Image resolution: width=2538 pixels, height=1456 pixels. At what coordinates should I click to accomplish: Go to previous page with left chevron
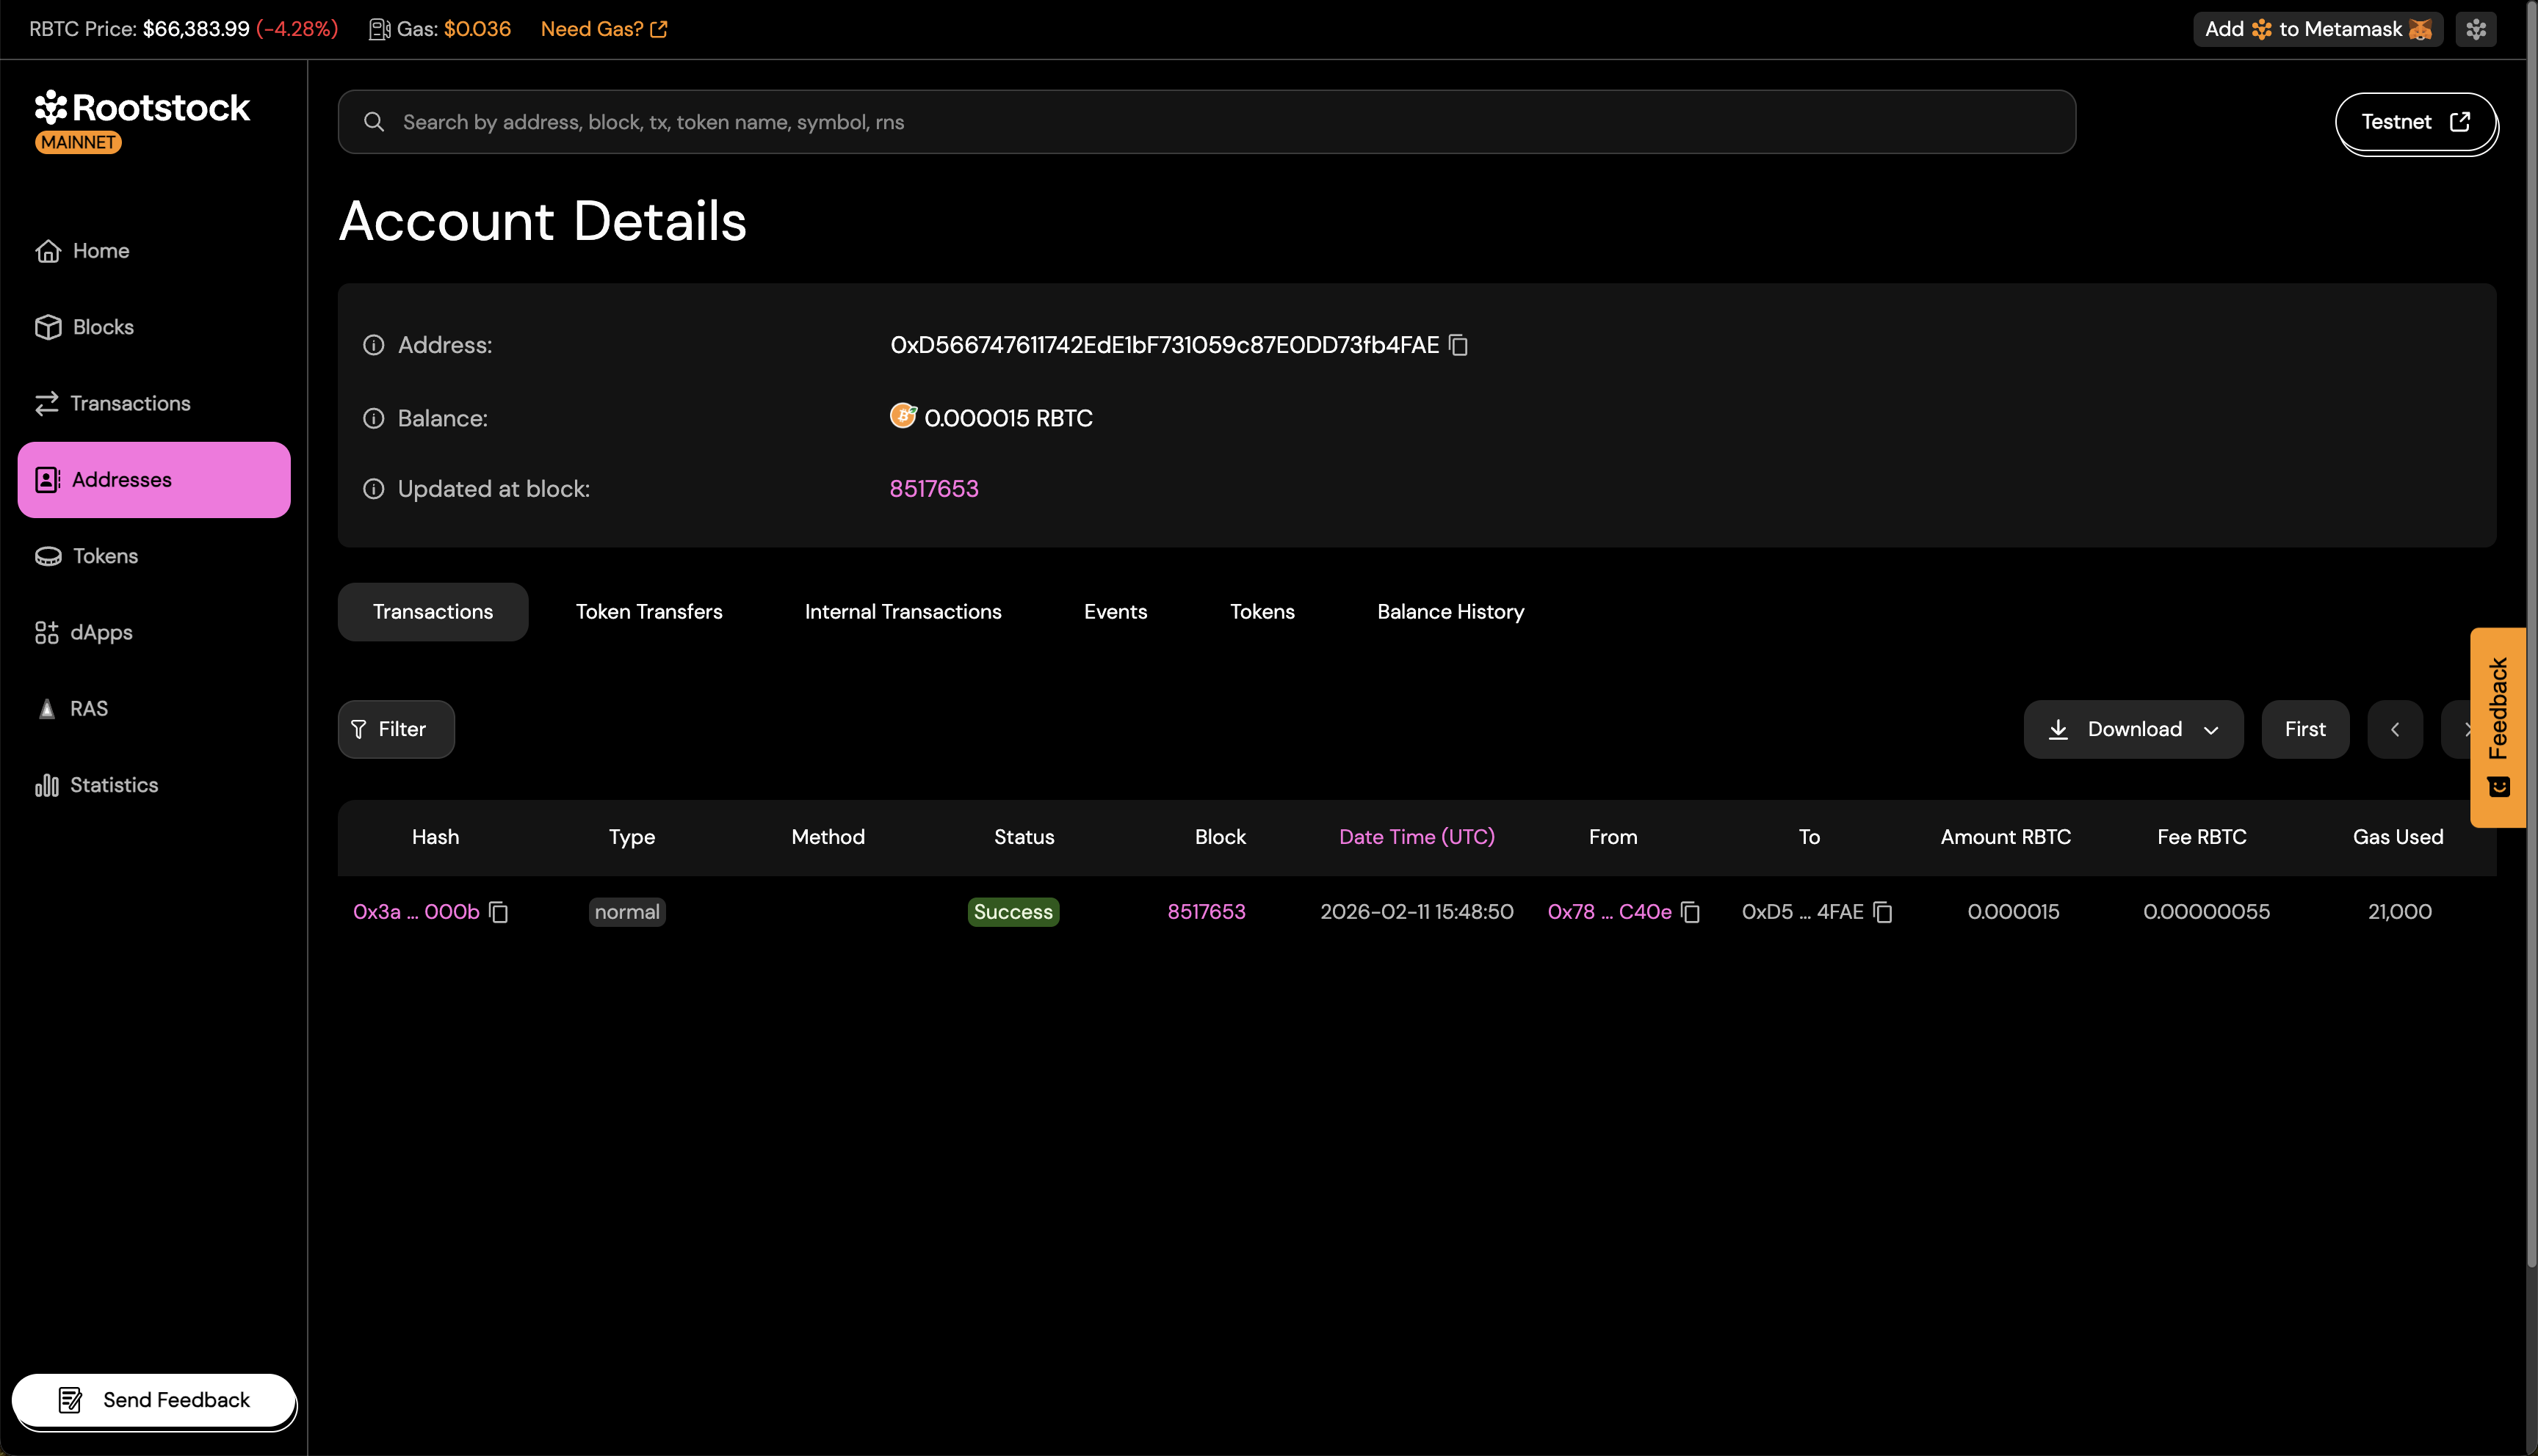coord(2395,729)
